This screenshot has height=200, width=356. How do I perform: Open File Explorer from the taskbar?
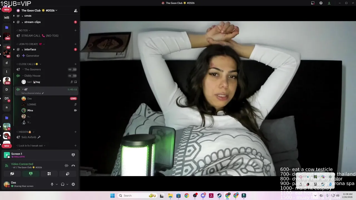[x=170, y=196]
